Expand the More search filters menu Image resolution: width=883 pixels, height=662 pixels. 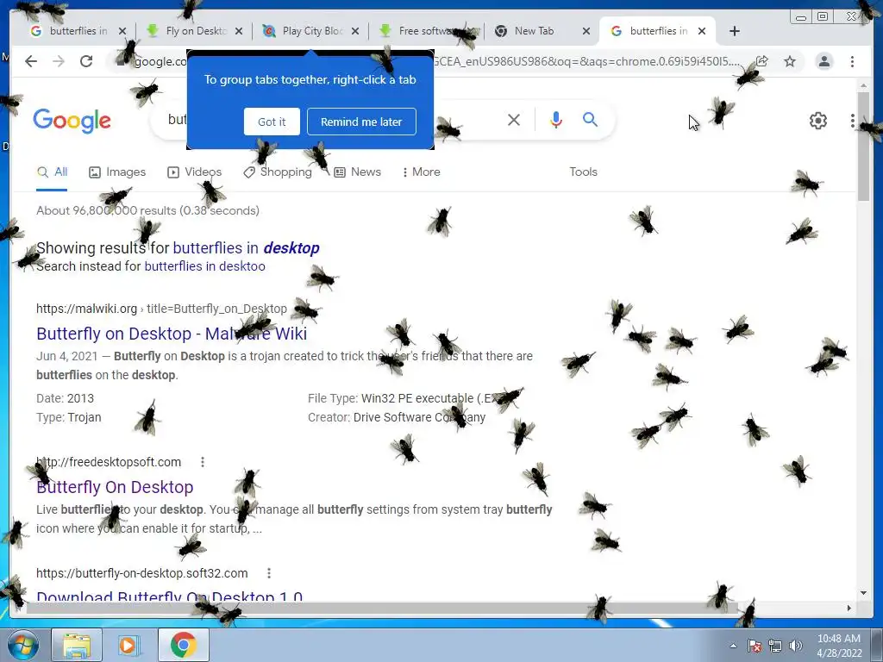click(421, 172)
